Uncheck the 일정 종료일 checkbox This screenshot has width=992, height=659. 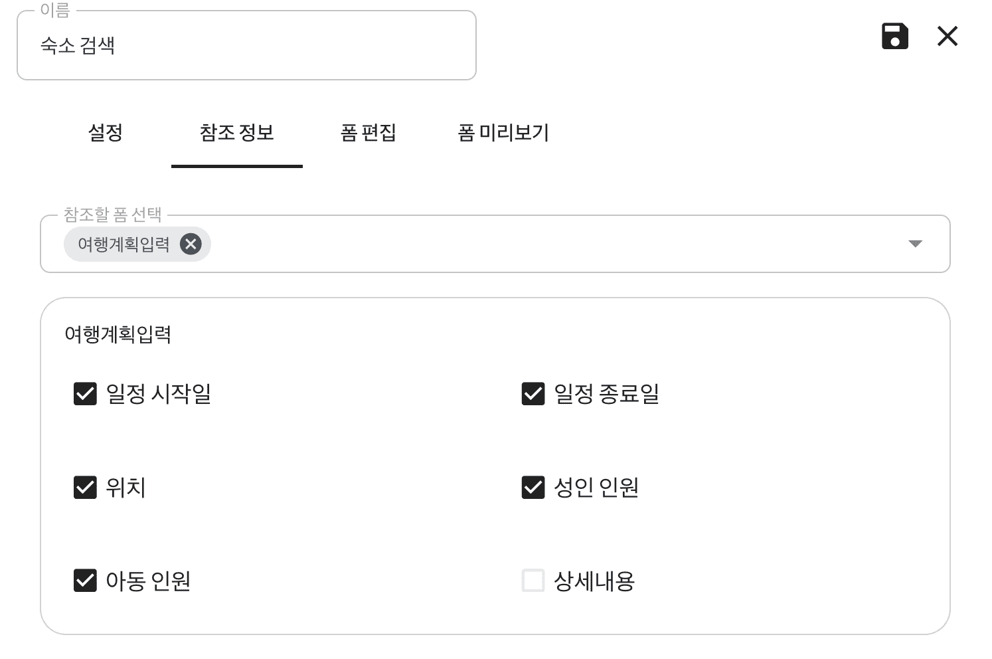533,393
